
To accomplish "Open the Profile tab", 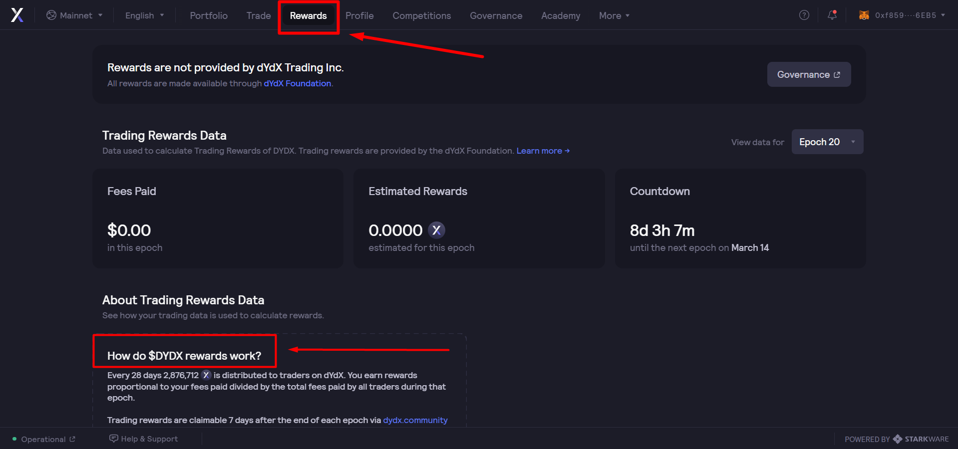I will [359, 15].
